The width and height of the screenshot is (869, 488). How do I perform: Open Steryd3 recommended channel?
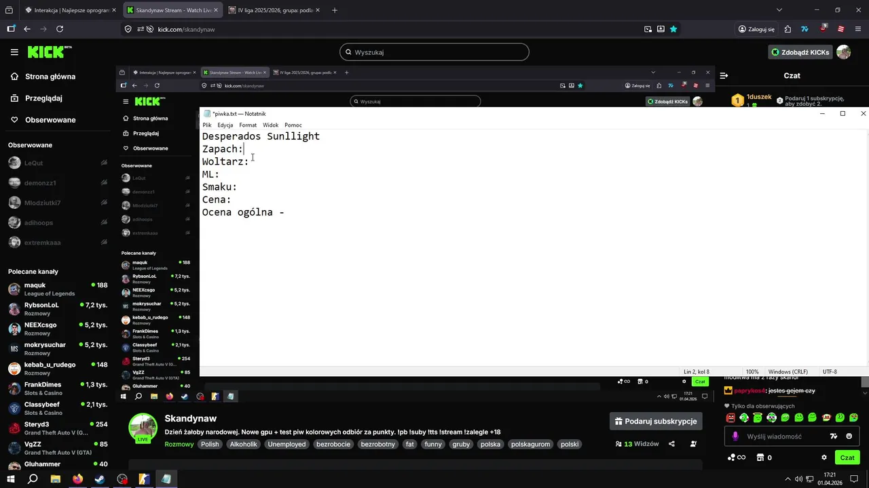58,428
